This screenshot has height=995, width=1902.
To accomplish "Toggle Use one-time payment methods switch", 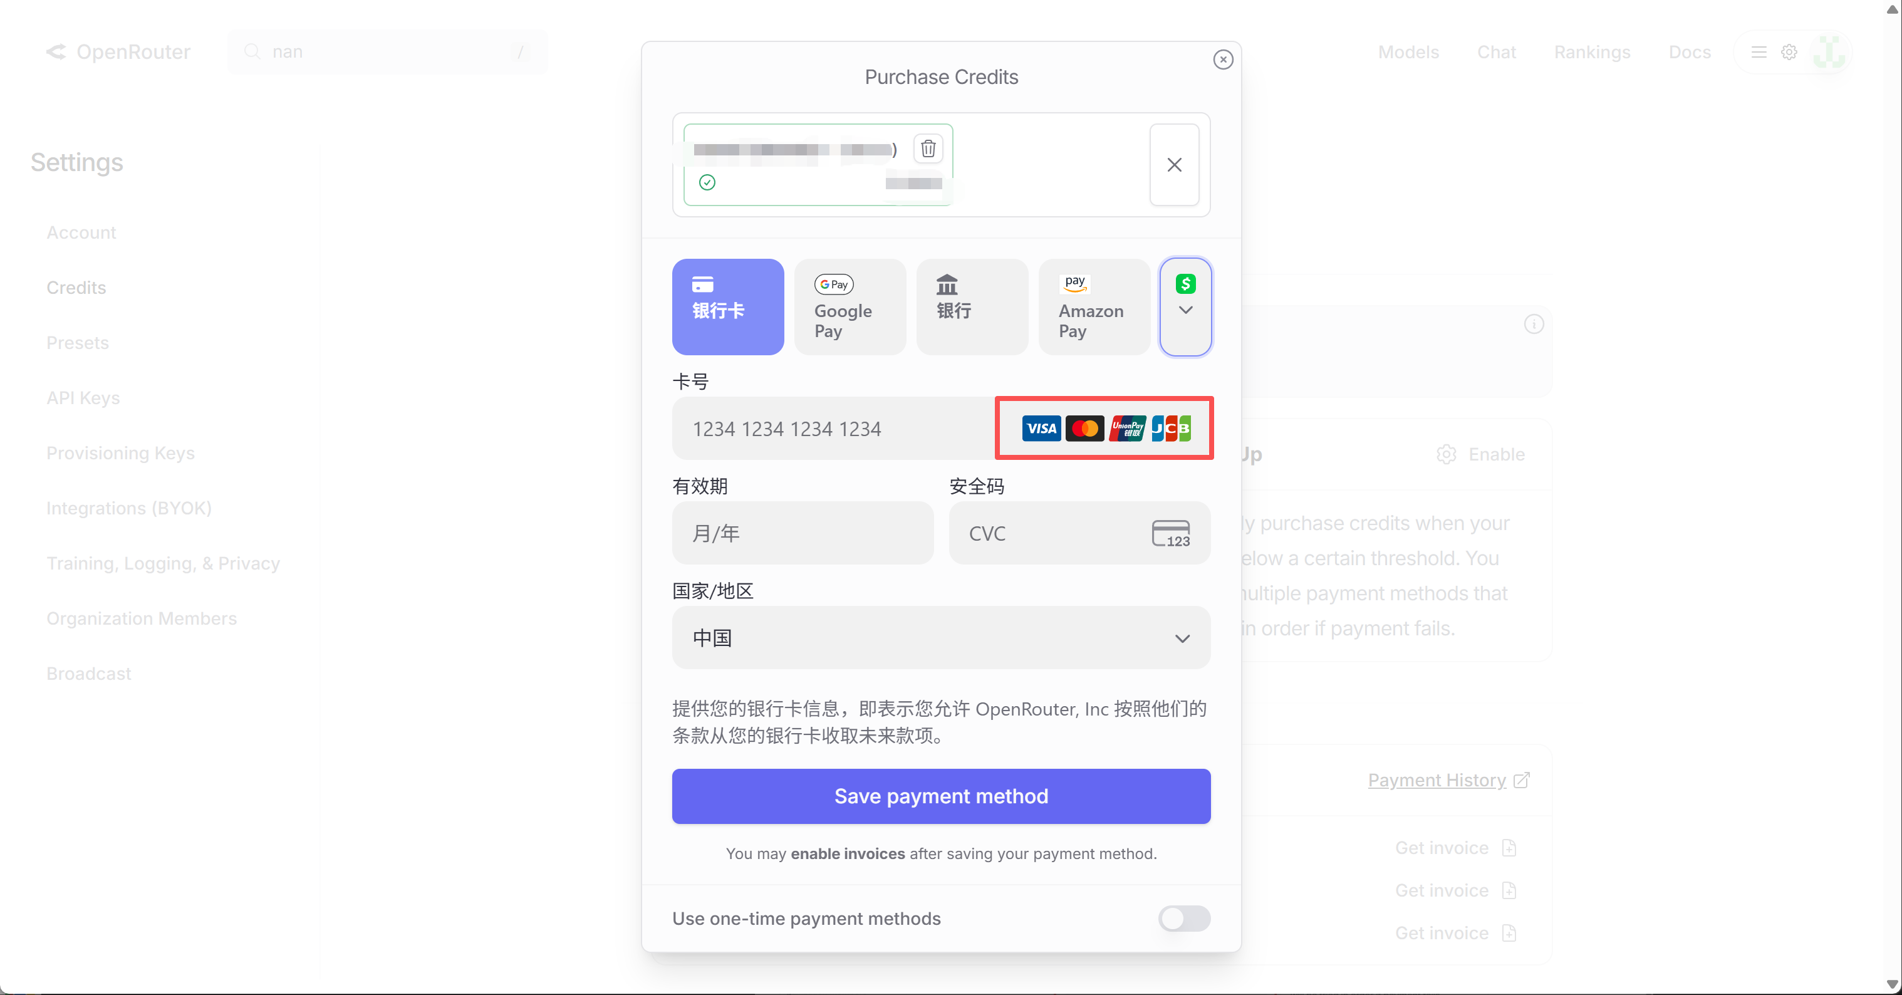I will tap(1183, 919).
